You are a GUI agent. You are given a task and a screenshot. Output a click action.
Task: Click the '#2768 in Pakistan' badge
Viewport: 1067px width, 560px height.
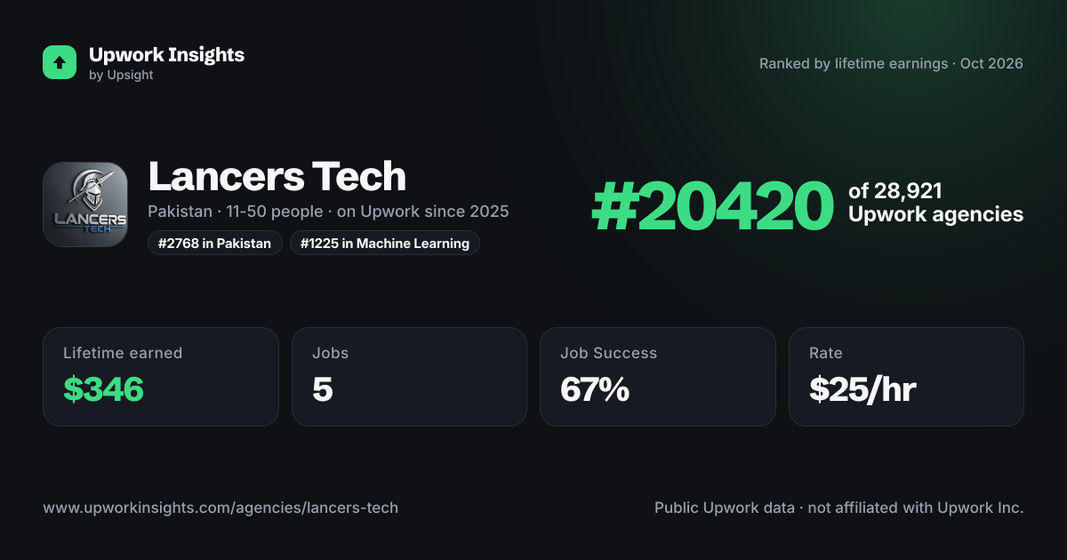215,243
